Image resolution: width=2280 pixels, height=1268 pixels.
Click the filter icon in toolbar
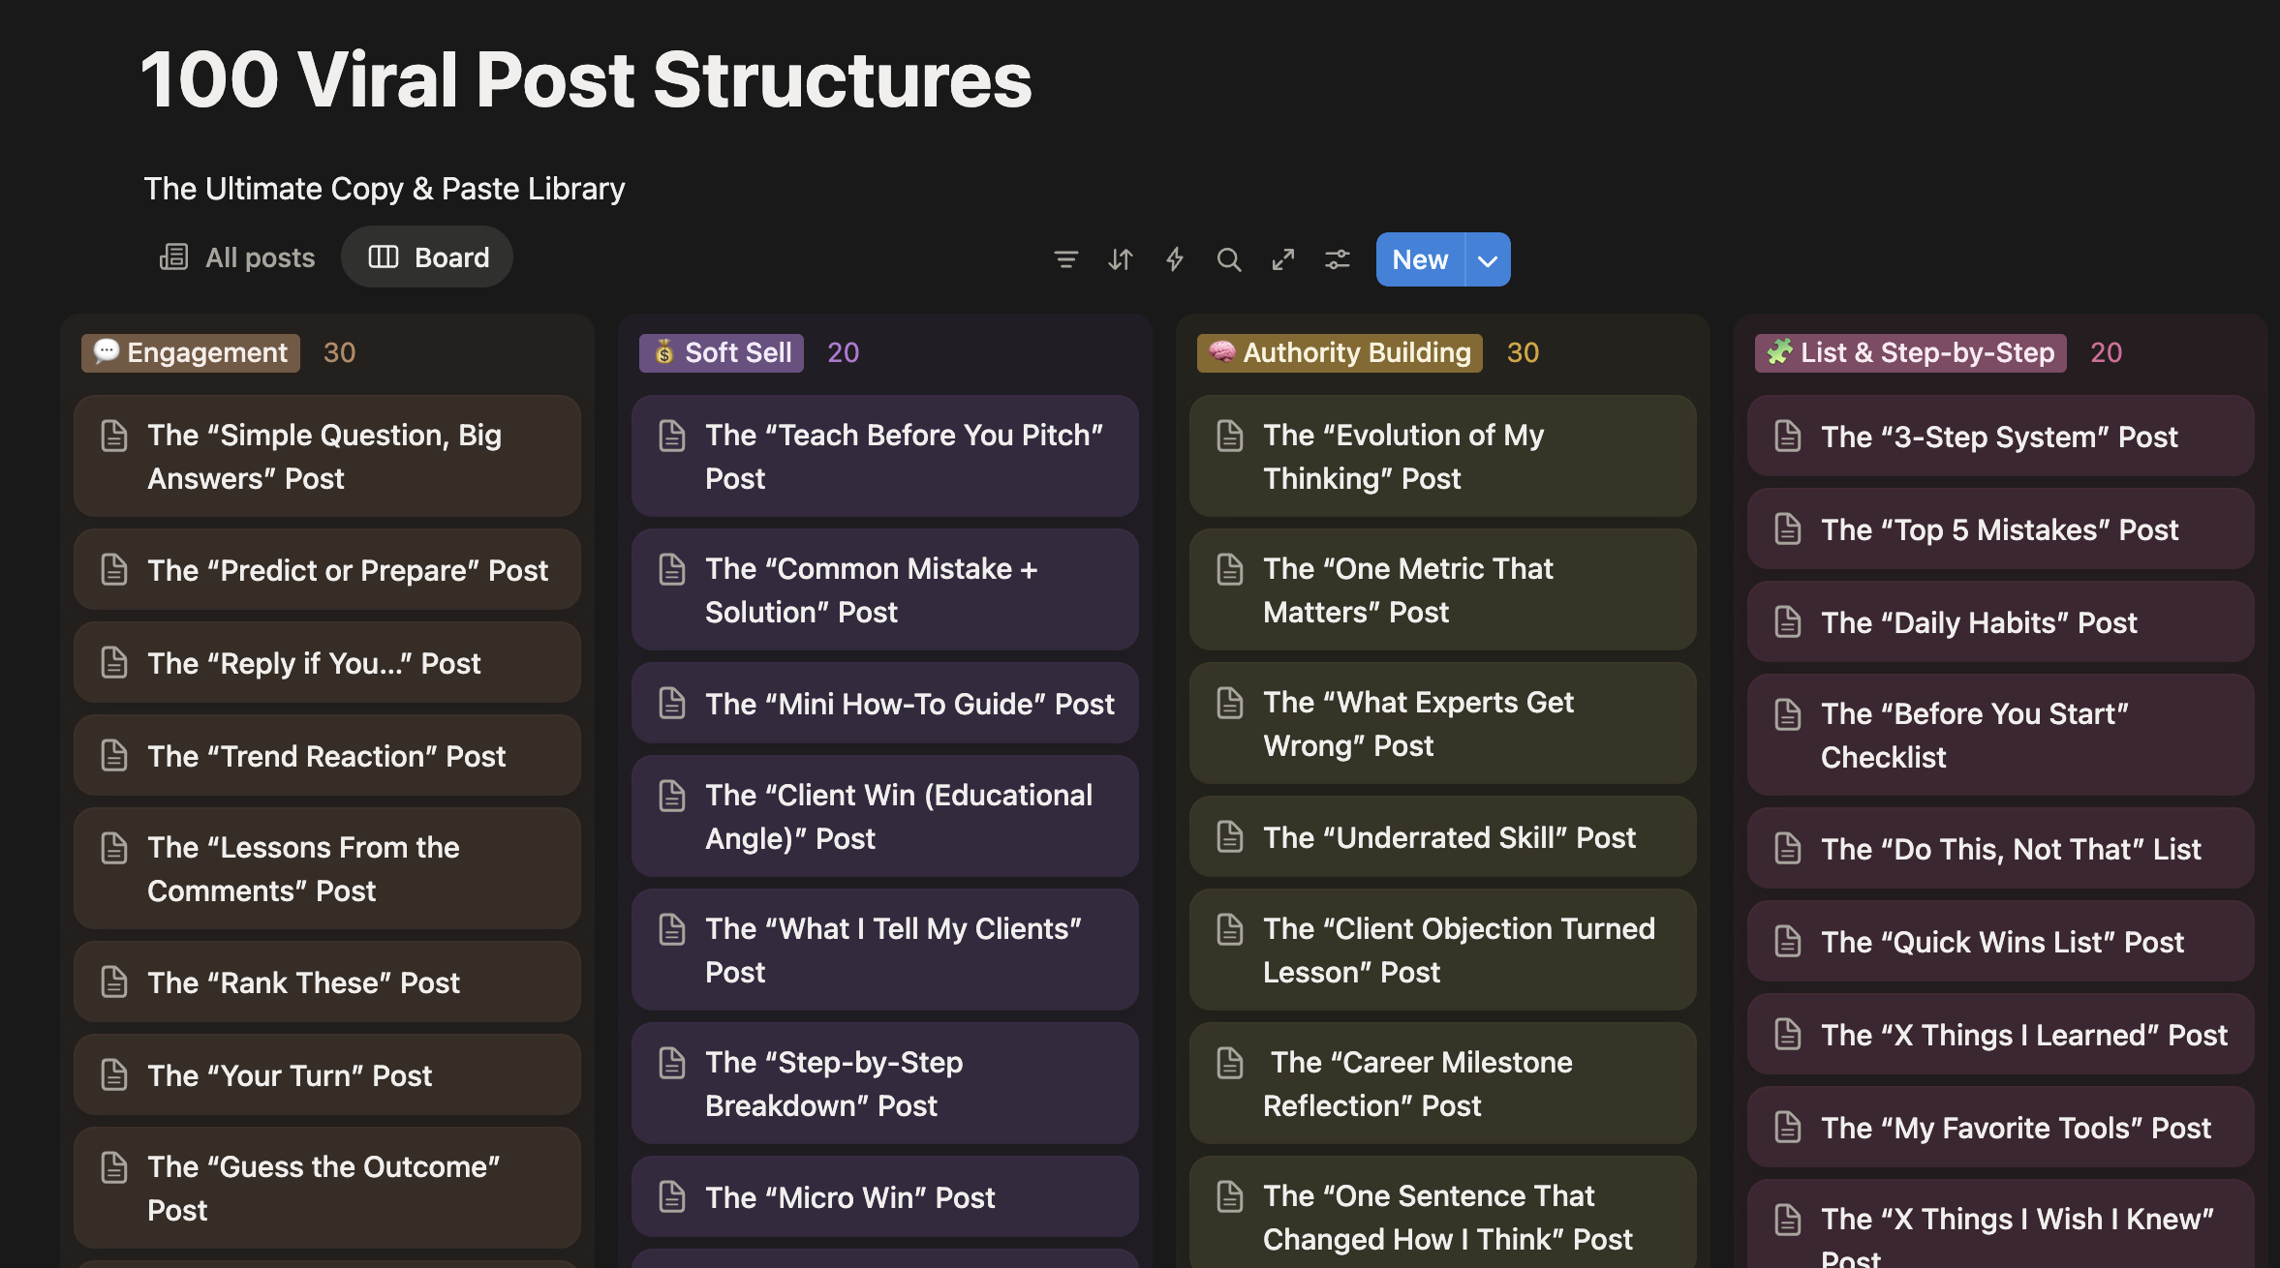pos(1065,259)
